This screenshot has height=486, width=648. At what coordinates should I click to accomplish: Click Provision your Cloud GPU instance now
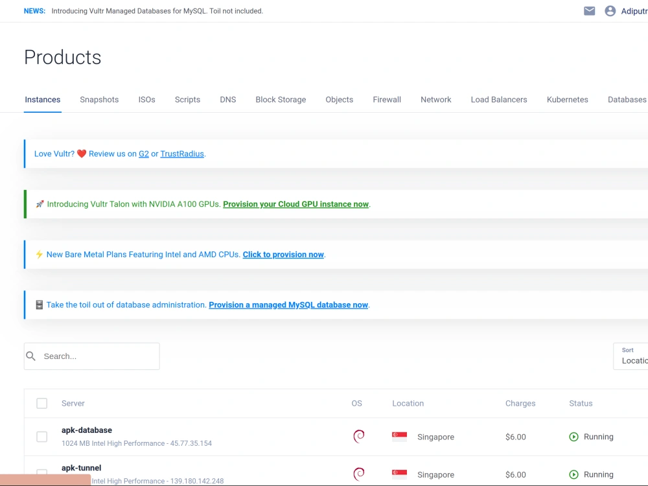(x=296, y=204)
